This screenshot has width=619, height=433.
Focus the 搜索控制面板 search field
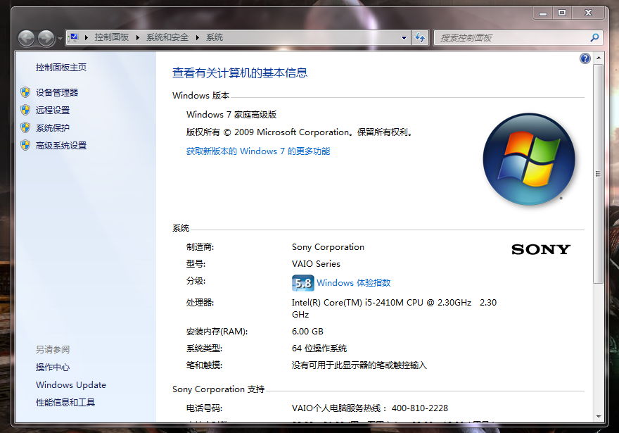point(518,38)
